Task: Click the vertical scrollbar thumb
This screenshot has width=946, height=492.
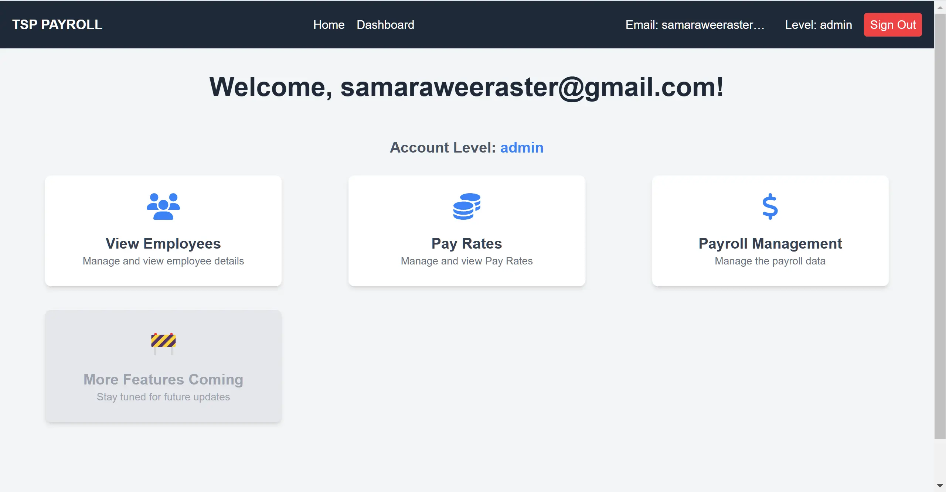Action: click(x=940, y=222)
